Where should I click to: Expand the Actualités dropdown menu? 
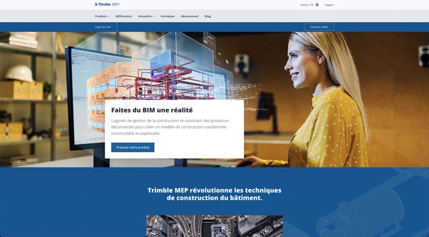tap(146, 16)
